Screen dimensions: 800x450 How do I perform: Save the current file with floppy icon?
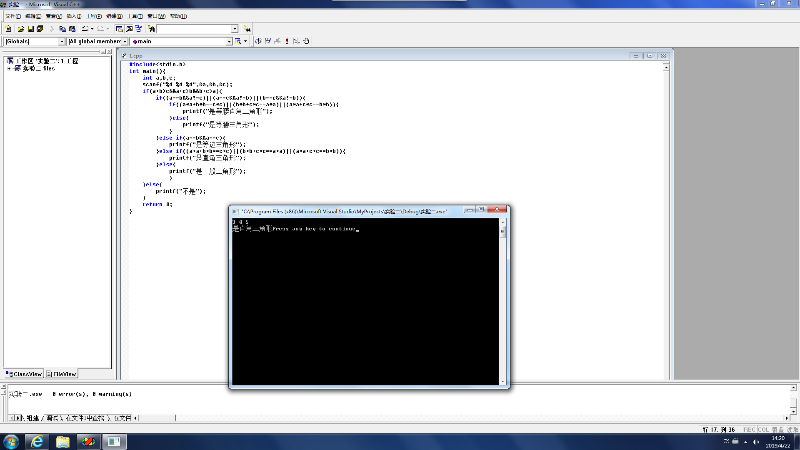pos(30,29)
